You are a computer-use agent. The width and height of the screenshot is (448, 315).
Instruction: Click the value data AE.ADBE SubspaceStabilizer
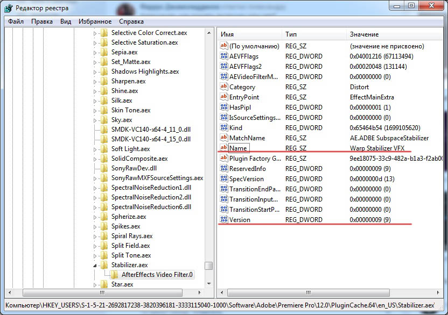pos(389,138)
